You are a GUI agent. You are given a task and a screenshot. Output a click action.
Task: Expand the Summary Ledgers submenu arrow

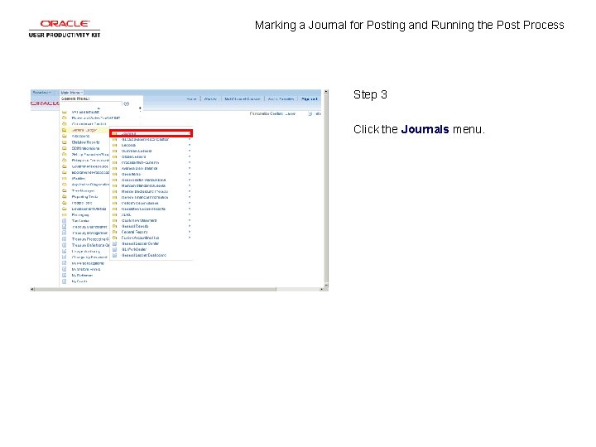[x=190, y=151]
